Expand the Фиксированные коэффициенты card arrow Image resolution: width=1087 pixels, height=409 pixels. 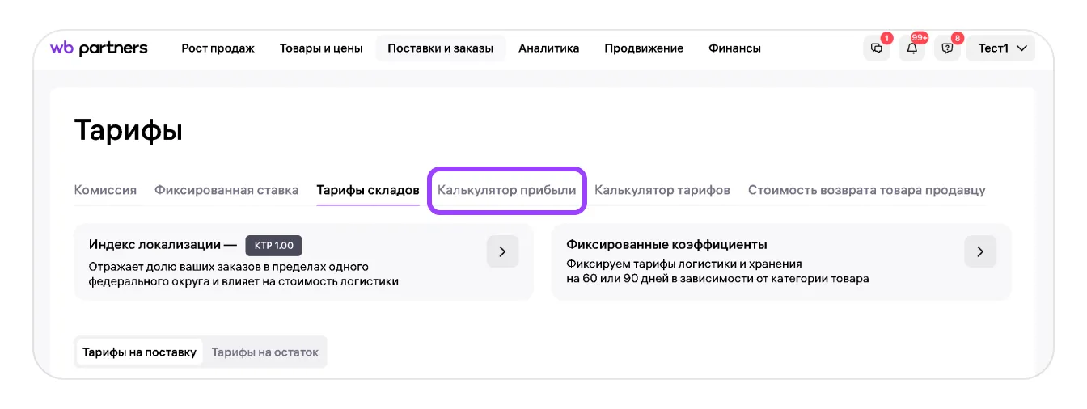click(980, 251)
